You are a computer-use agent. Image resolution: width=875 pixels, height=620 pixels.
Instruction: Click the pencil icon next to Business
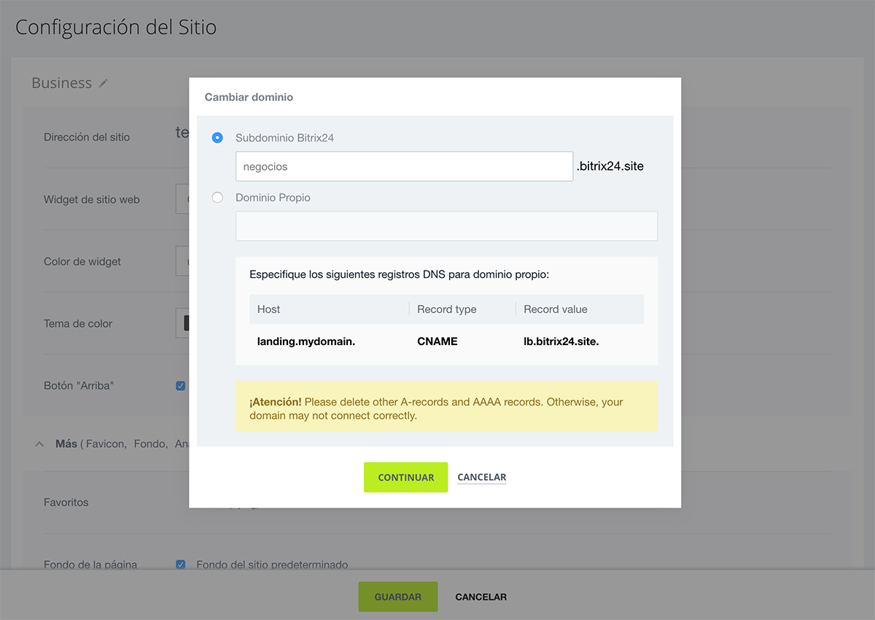104,84
